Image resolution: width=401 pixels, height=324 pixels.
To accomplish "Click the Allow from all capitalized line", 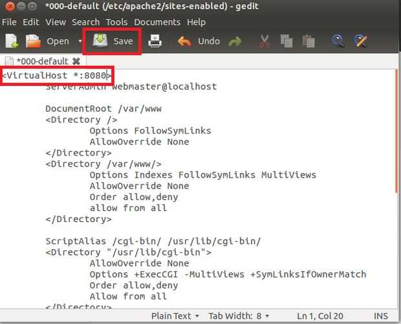I will pyautogui.click(x=128, y=296).
